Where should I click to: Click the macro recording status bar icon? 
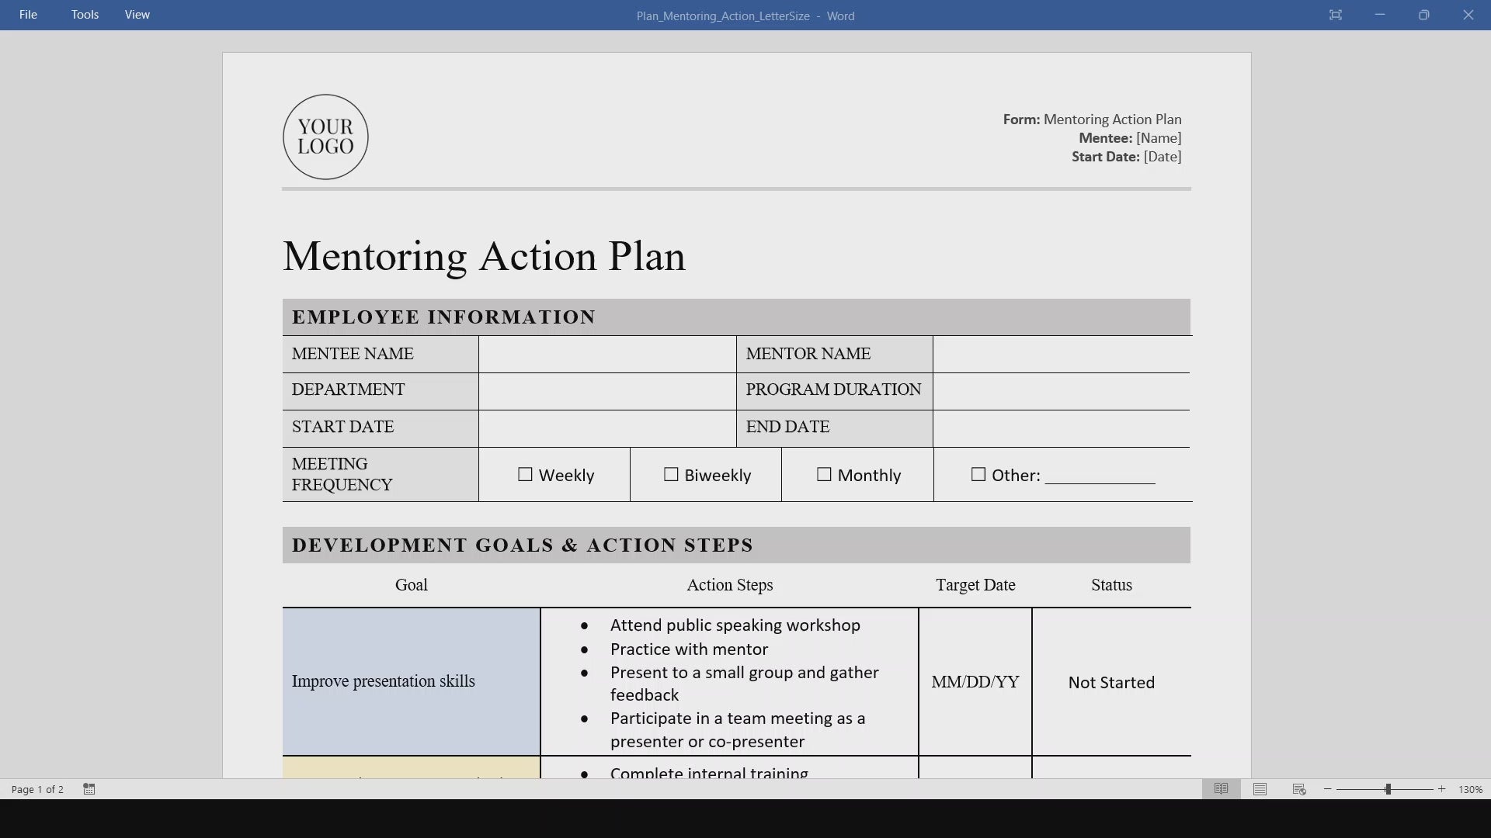pyautogui.click(x=89, y=789)
